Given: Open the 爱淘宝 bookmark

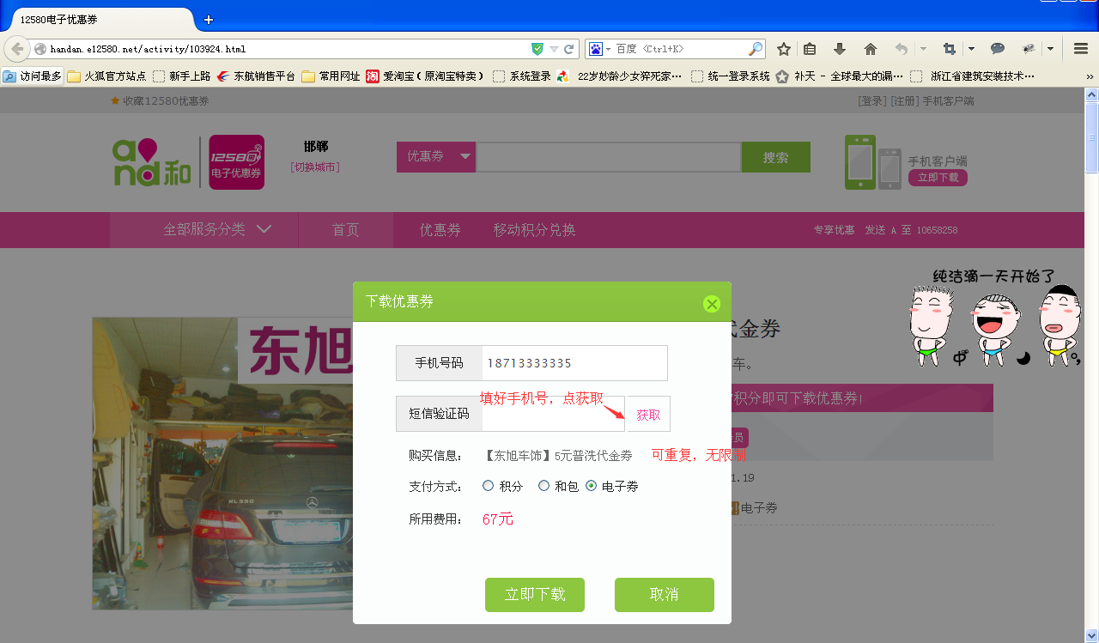Looking at the screenshot, I should click(x=426, y=76).
